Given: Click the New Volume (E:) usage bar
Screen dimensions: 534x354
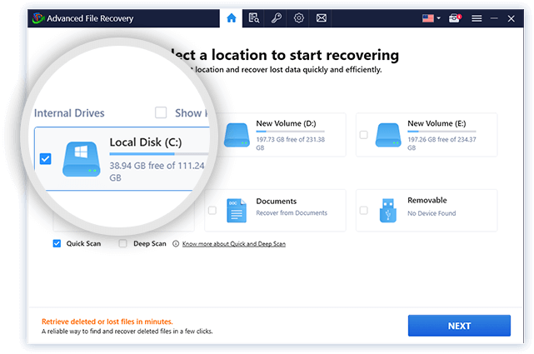Looking at the screenshot, I should click(x=442, y=132).
